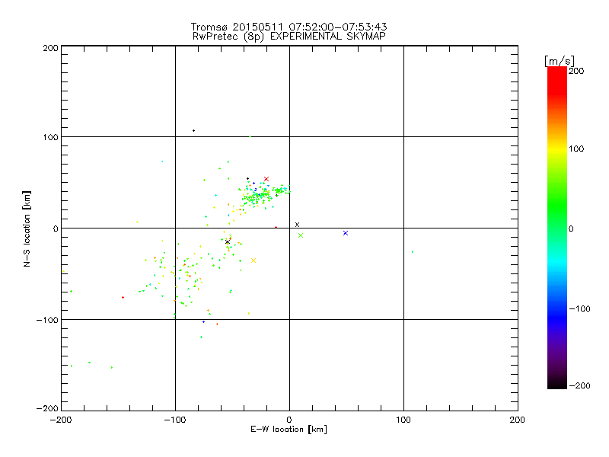609x457 pixels.
Task: Click the colorbar tick label -100
Action: (581, 308)
